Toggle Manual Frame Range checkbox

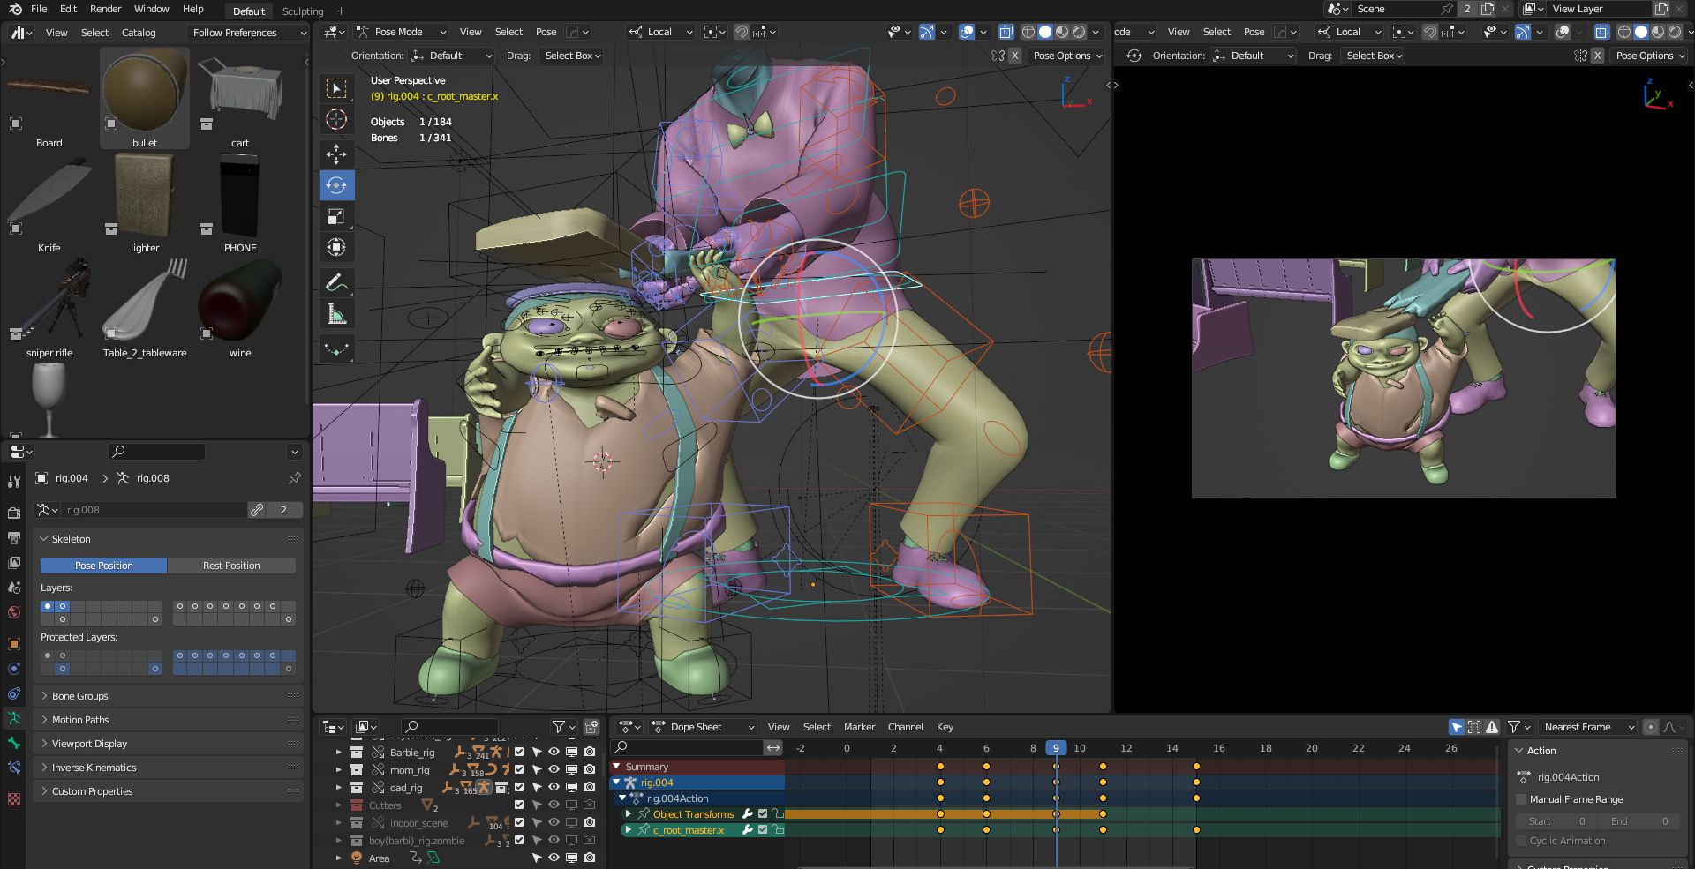point(1521,799)
